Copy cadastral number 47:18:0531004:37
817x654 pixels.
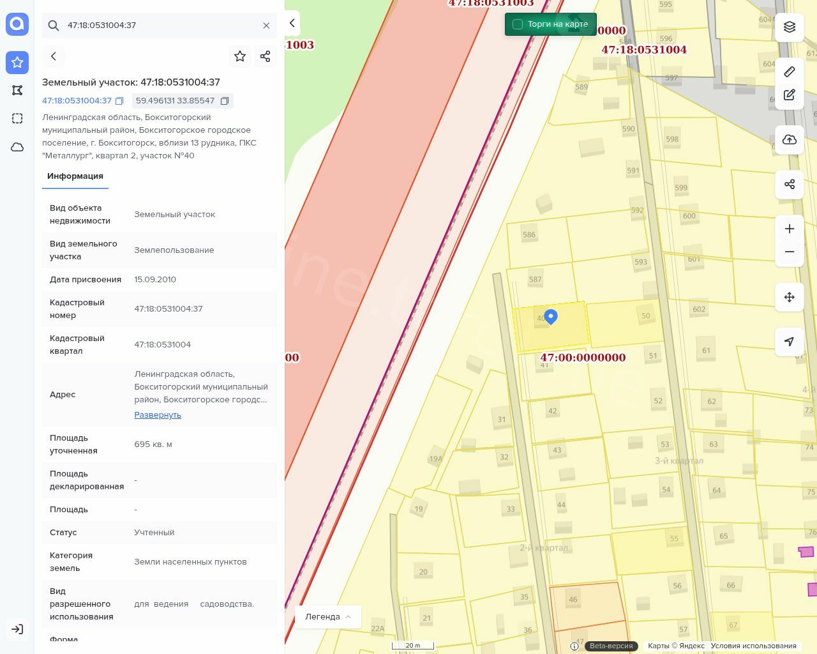point(119,101)
